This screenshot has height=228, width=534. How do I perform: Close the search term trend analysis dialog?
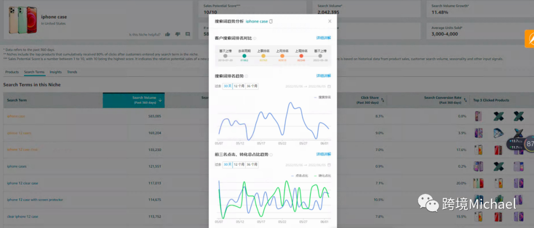click(x=330, y=21)
